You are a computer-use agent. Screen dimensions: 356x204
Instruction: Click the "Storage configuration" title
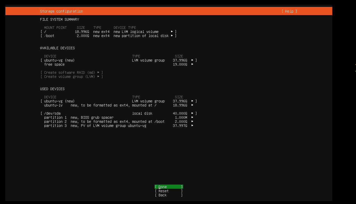click(62, 11)
